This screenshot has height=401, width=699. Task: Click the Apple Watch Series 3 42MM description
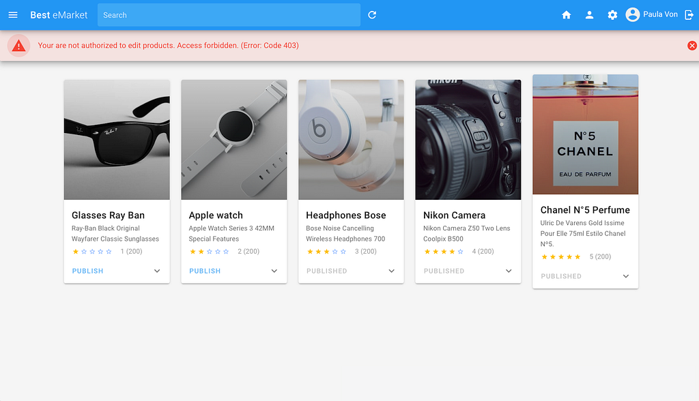click(x=231, y=233)
